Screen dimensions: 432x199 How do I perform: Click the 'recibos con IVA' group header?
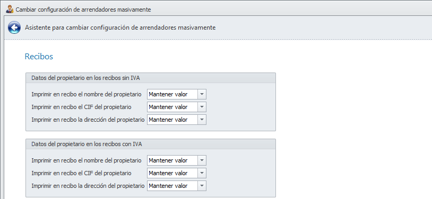[x=151, y=144]
